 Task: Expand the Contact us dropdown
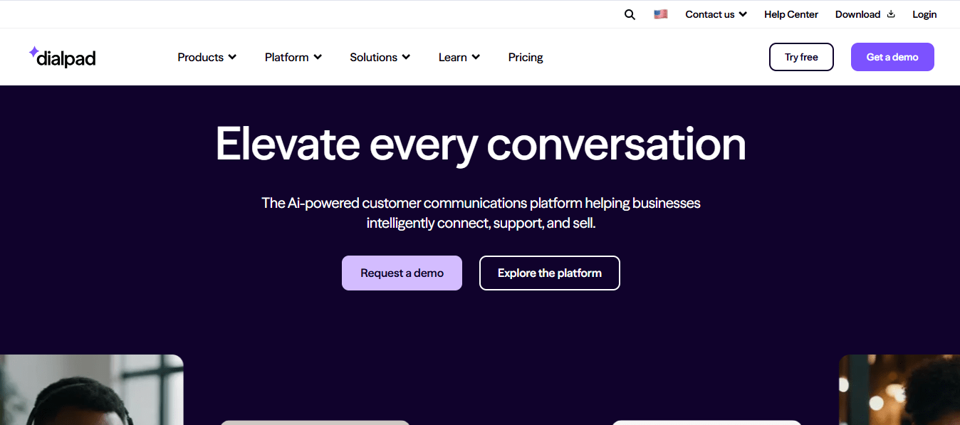click(x=716, y=14)
